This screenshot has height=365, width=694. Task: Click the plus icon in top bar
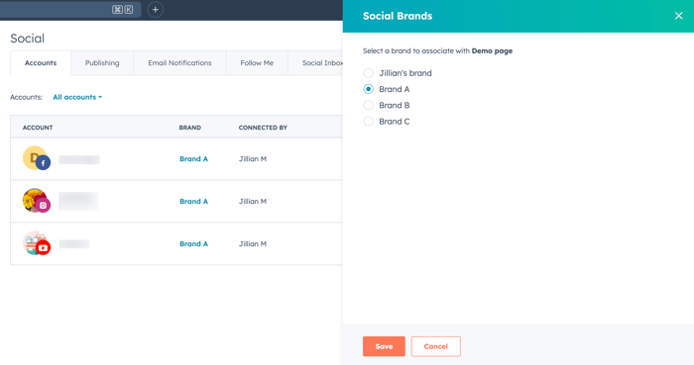click(x=155, y=10)
